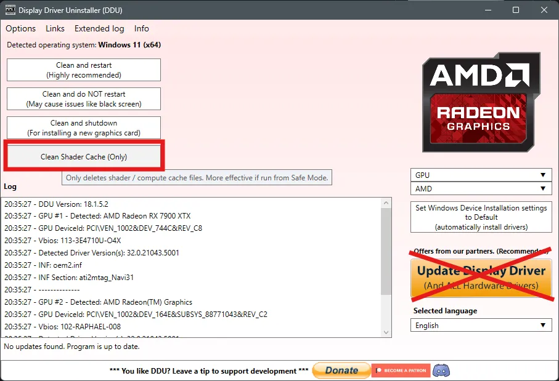Select log line Detected Driver Version(s): 32.0.21043.5001
Image resolution: width=559 pixels, height=381 pixels.
(92, 253)
